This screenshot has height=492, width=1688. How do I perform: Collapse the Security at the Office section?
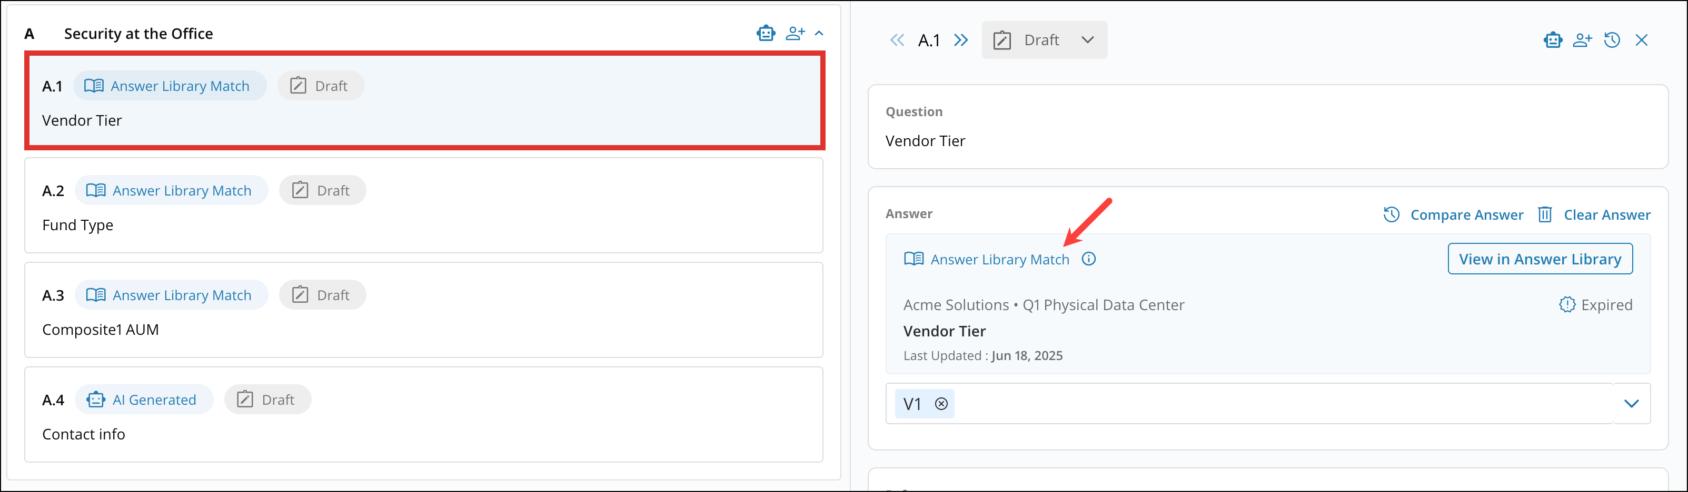point(818,32)
